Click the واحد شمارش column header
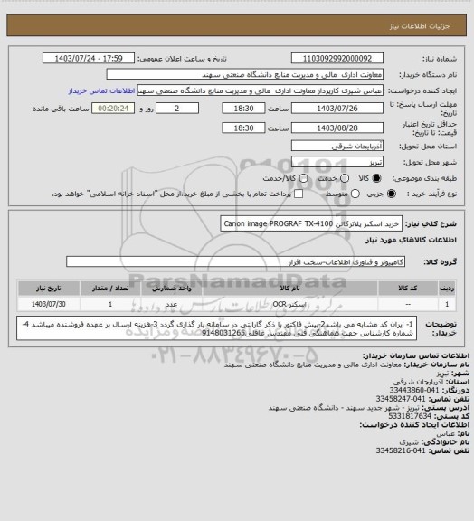The width and height of the screenshot is (474, 521). coord(172,289)
